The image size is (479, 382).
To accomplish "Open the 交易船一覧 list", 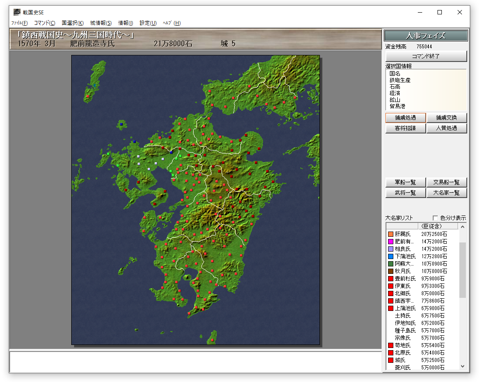I will tap(447, 182).
